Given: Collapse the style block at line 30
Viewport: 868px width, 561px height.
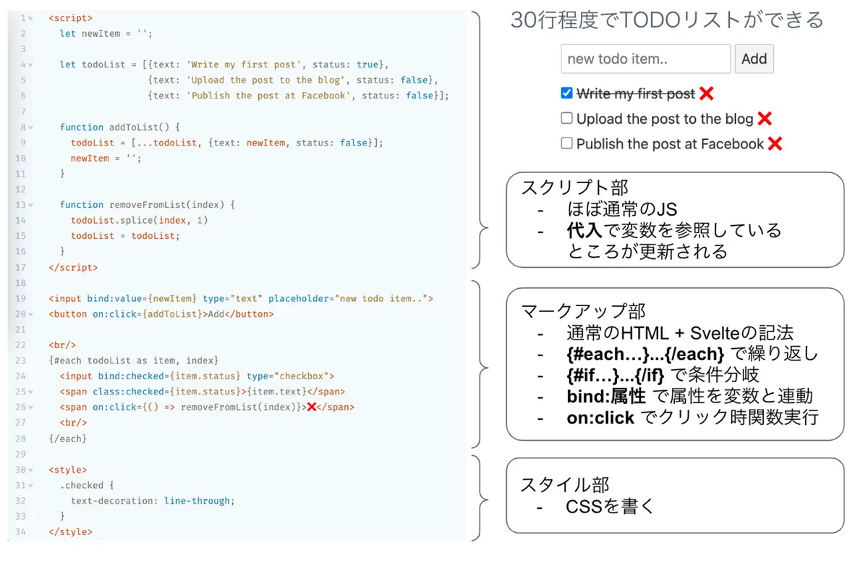Looking at the screenshot, I should [30, 470].
